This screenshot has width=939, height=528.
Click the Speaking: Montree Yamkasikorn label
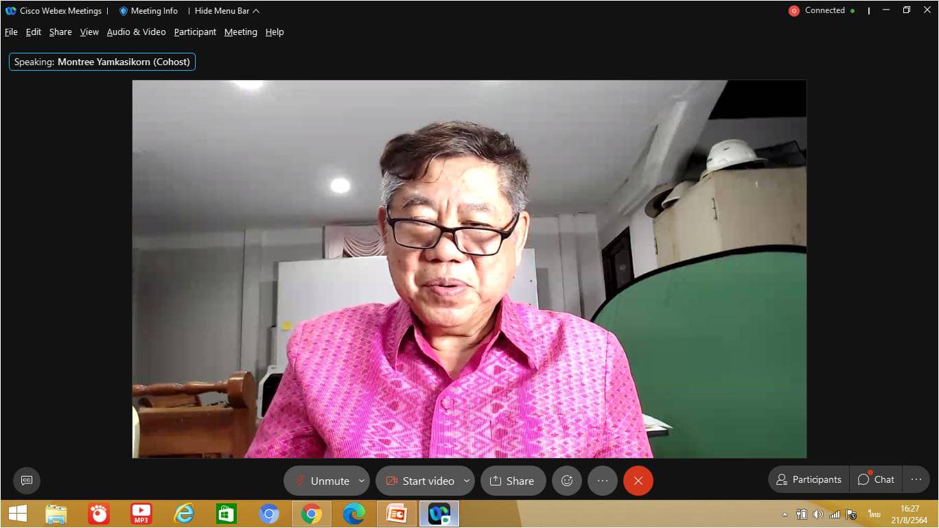click(x=102, y=62)
